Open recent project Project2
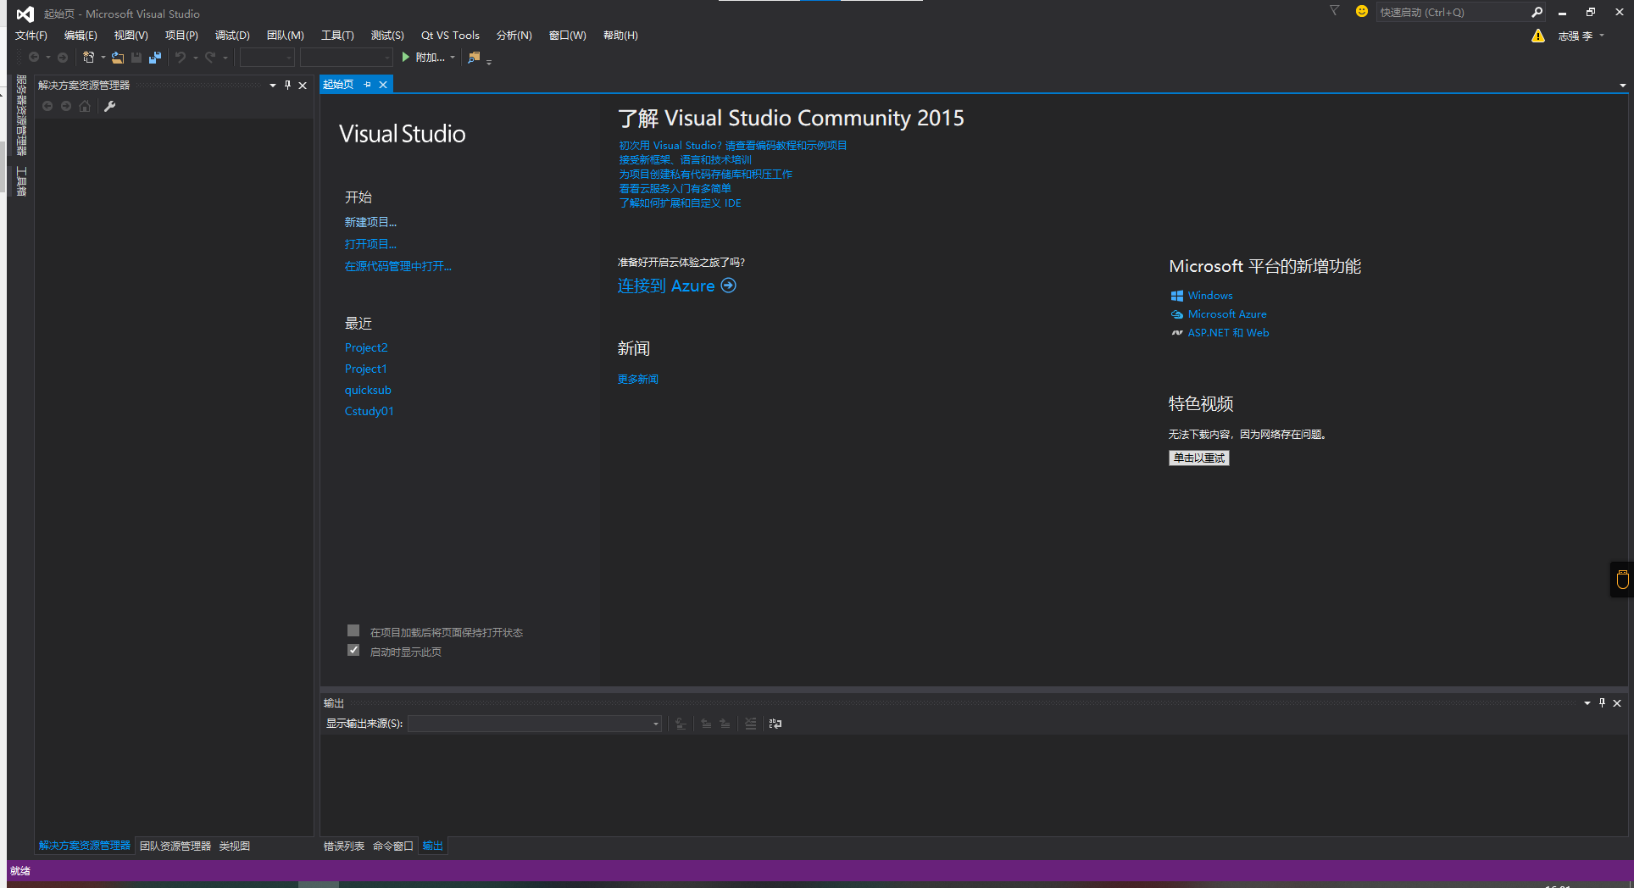This screenshot has height=888, width=1634. coord(366,347)
